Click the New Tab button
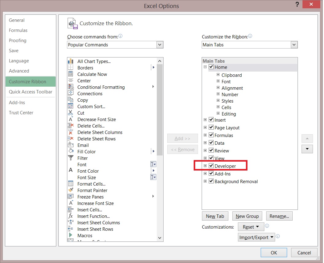Viewport: 324px width, 263px height. (215, 216)
